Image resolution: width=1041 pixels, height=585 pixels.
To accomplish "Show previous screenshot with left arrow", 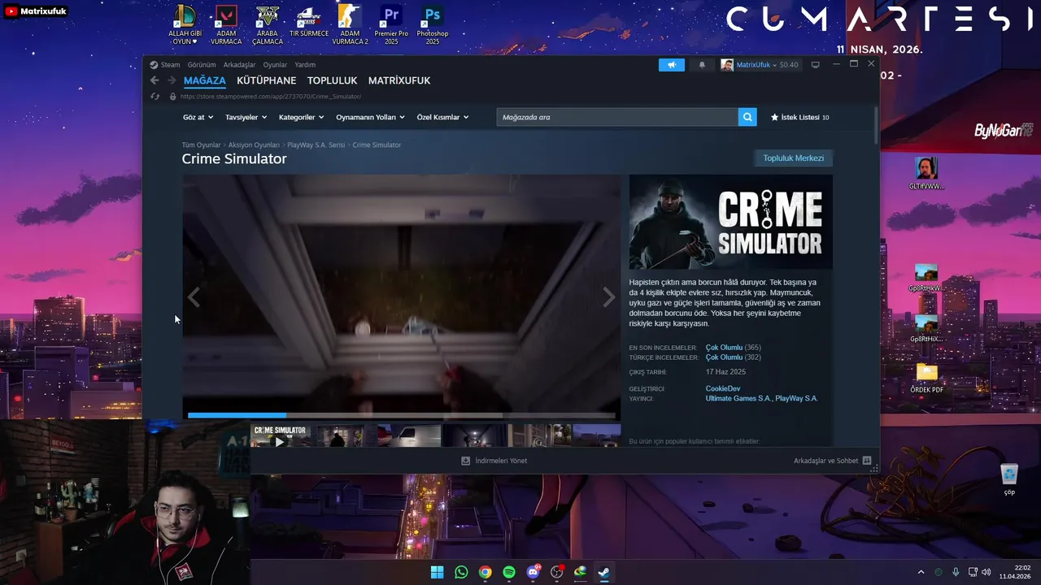I will point(194,297).
